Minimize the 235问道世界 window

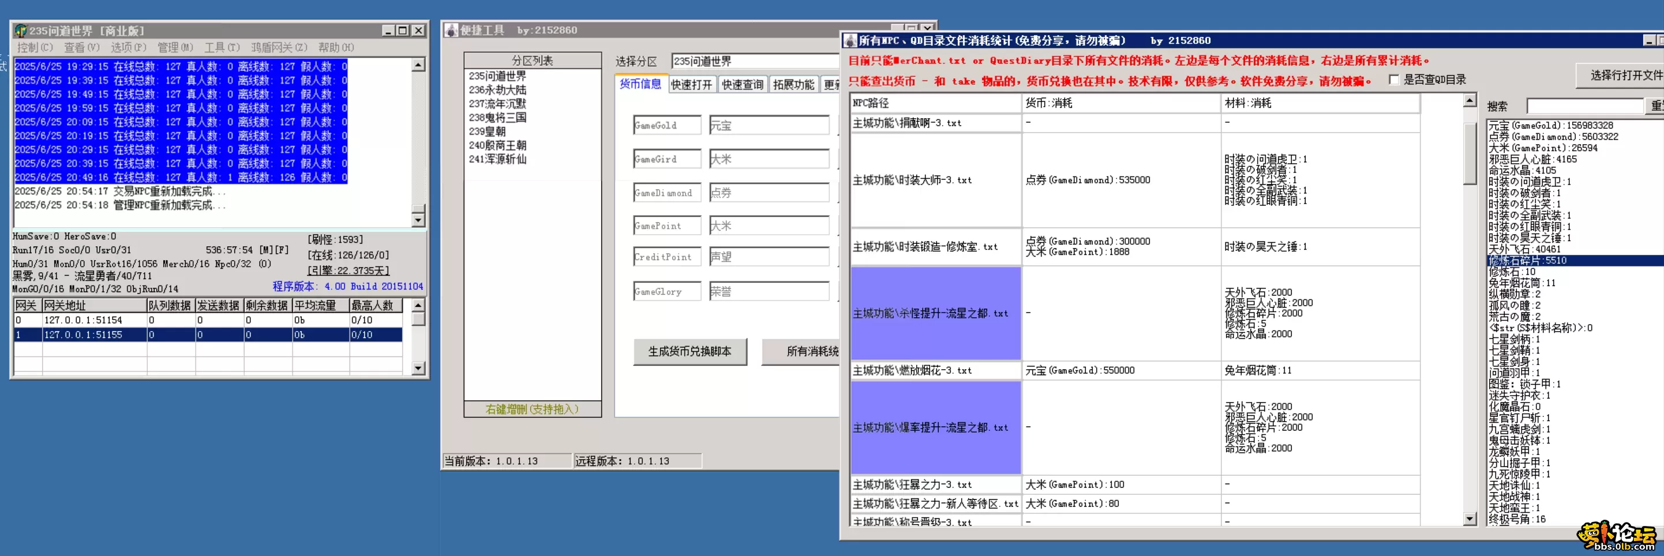coord(388,31)
